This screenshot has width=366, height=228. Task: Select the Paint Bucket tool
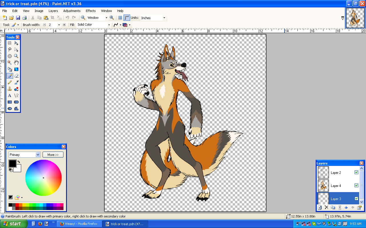(x=10, y=69)
